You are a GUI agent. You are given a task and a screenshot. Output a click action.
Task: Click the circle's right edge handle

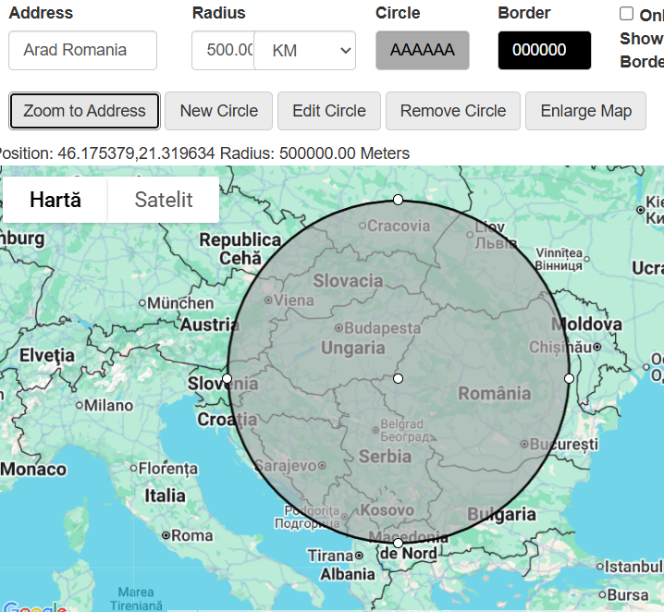point(569,378)
